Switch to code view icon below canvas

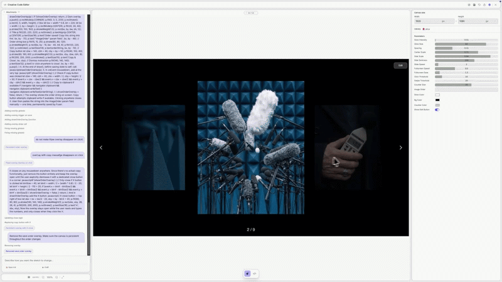coord(255,274)
